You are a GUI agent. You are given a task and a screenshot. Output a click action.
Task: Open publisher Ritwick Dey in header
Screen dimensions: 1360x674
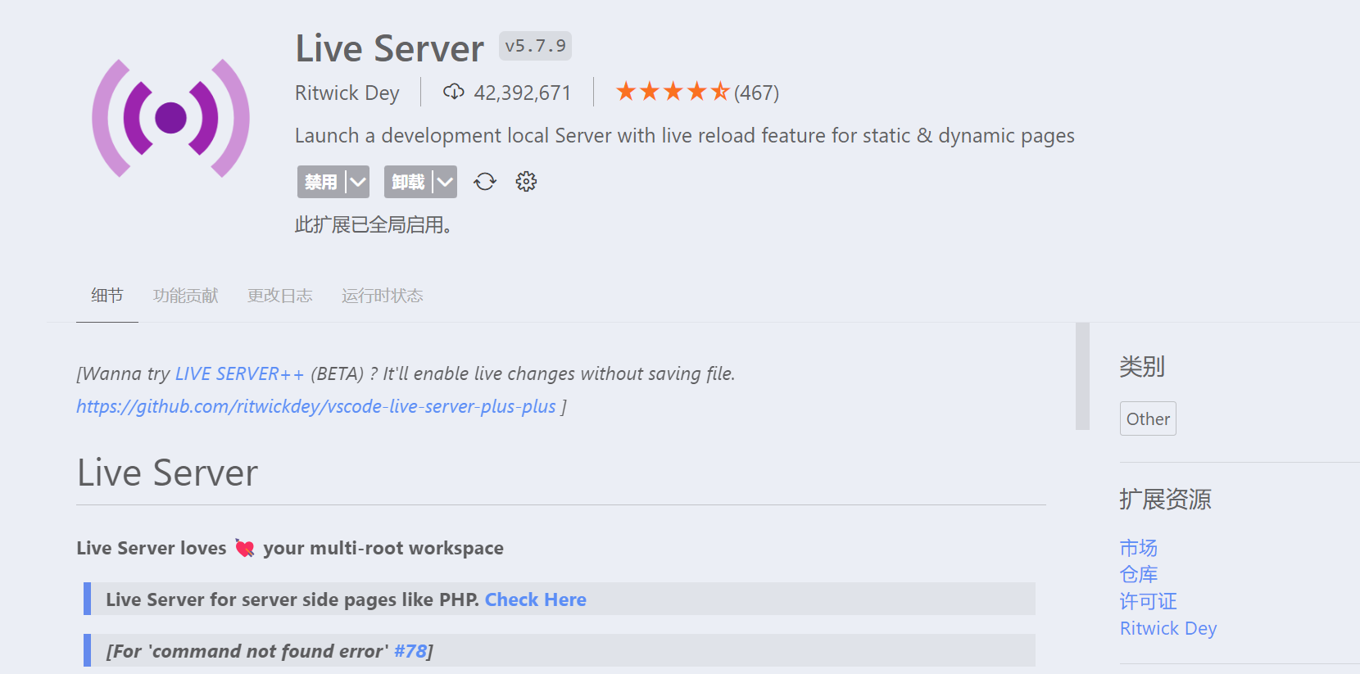pyautogui.click(x=347, y=93)
